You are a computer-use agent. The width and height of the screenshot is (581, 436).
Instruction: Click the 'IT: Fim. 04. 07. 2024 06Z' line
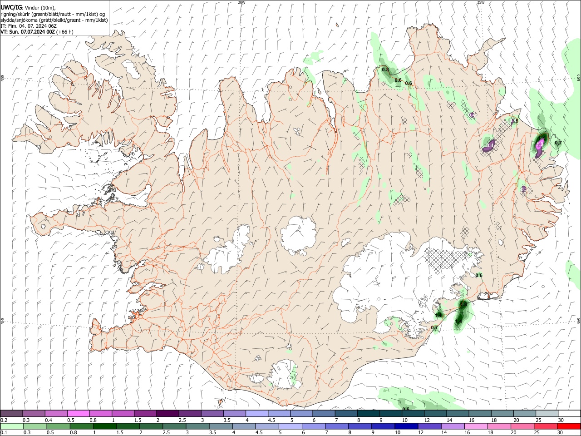click(29, 26)
